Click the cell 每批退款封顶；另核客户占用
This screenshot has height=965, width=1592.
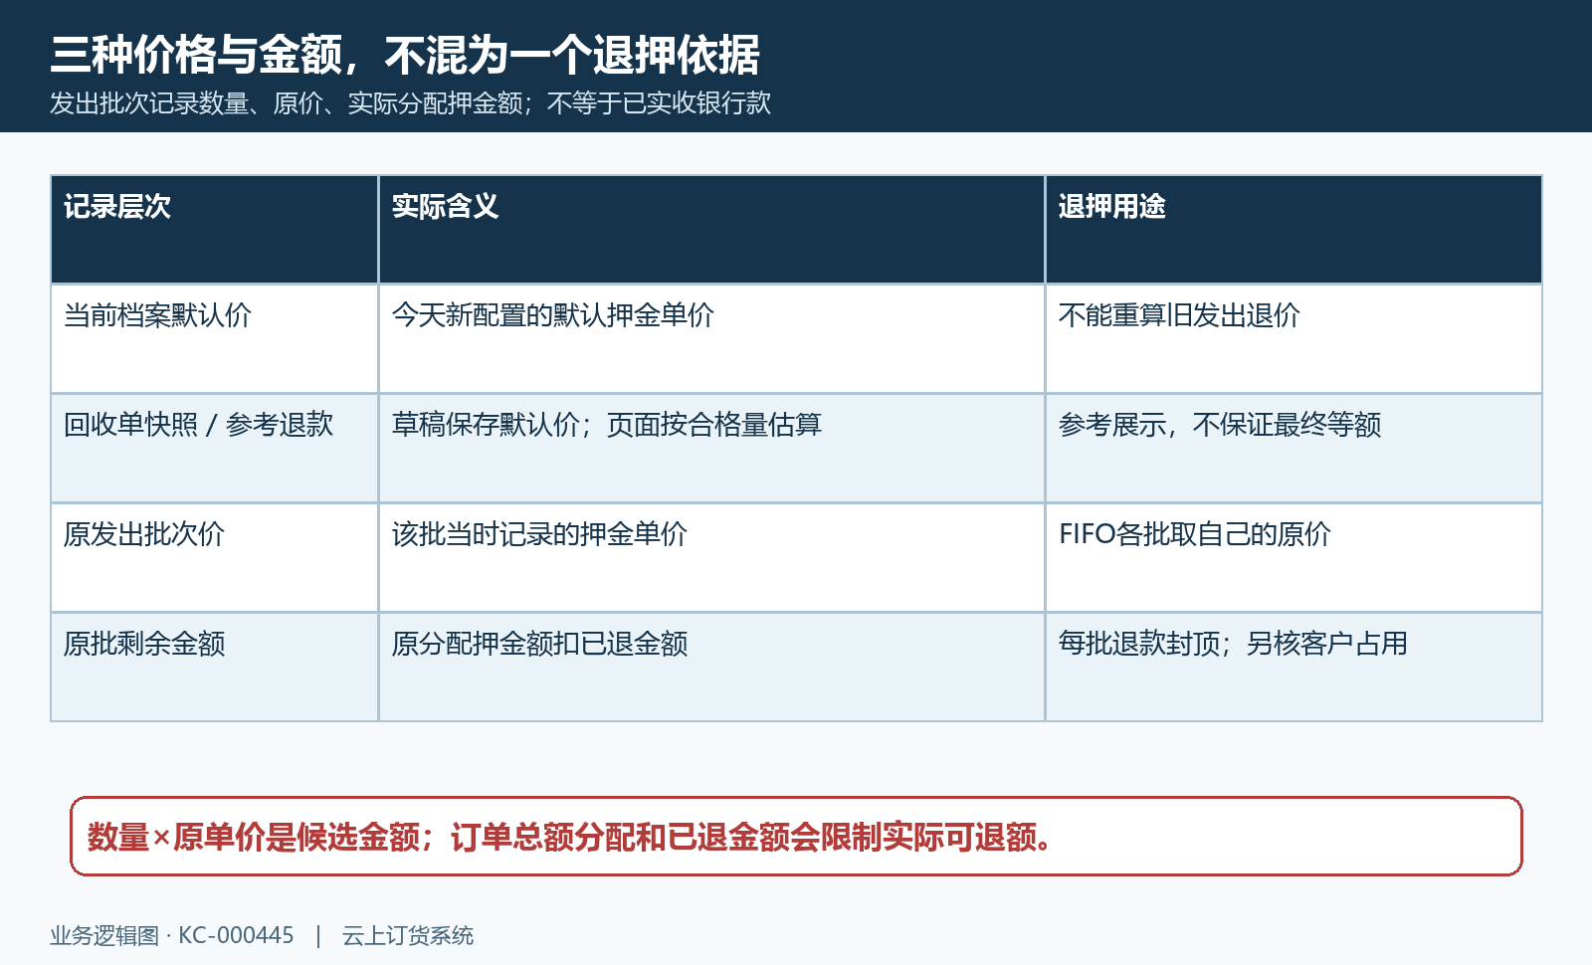click(1293, 668)
